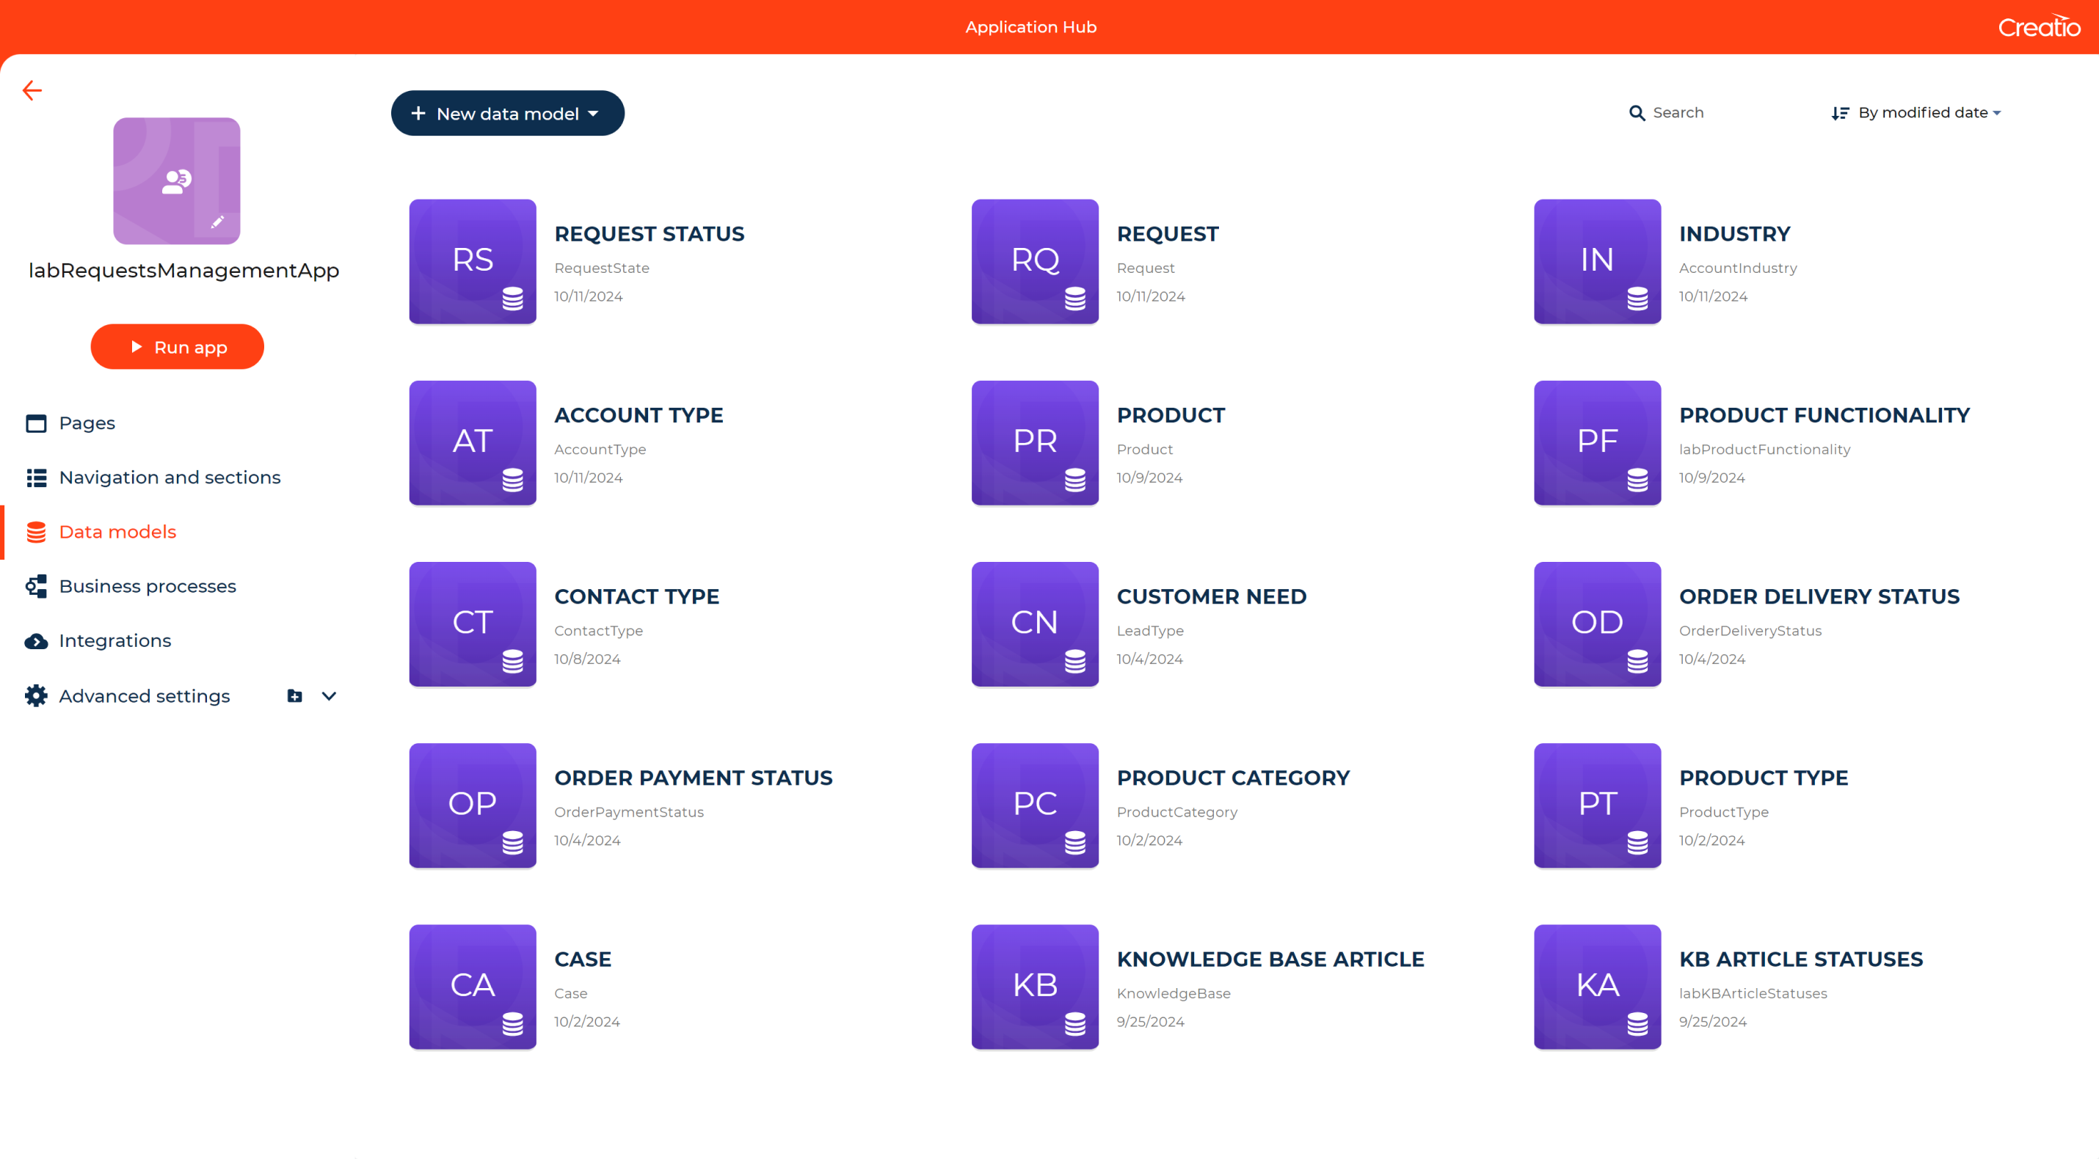Click the add-to-folder icon beside Advanced settings

tap(294, 695)
